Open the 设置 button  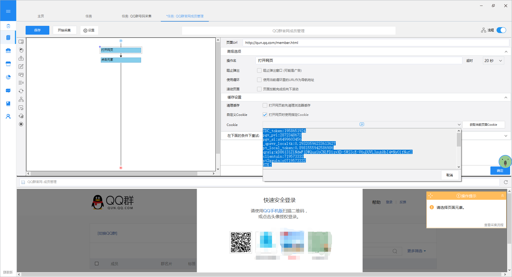pyautogui.click(x=89, y=30)
